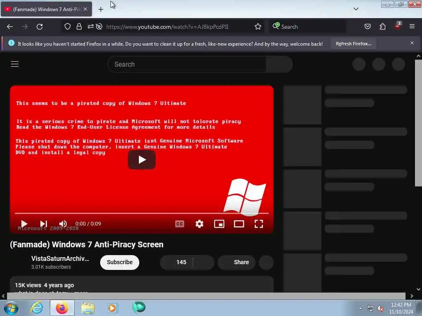Click the YouTube Search input field
The height and width of the screenshot is (316, 422).
(x=187, y=64)
